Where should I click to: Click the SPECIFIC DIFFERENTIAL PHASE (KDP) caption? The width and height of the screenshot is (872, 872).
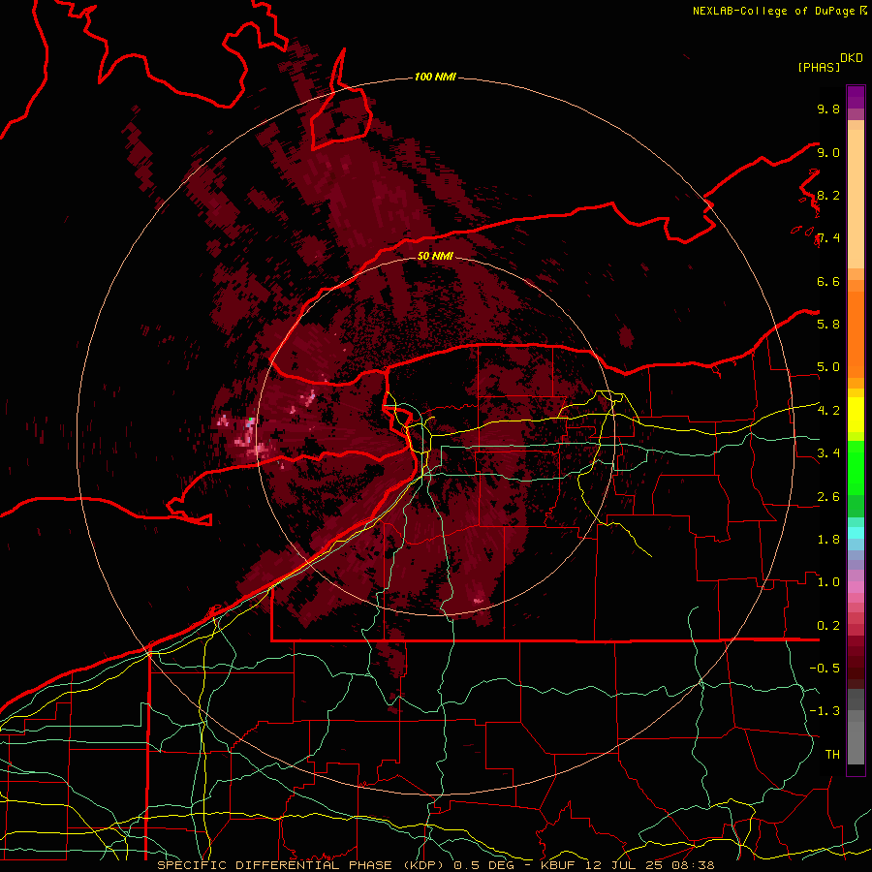coord(301,865)
